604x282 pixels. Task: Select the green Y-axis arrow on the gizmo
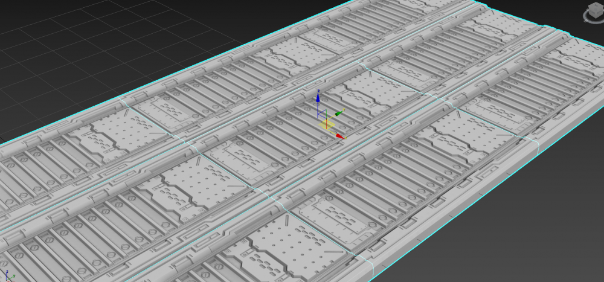(x=338, y=113)
